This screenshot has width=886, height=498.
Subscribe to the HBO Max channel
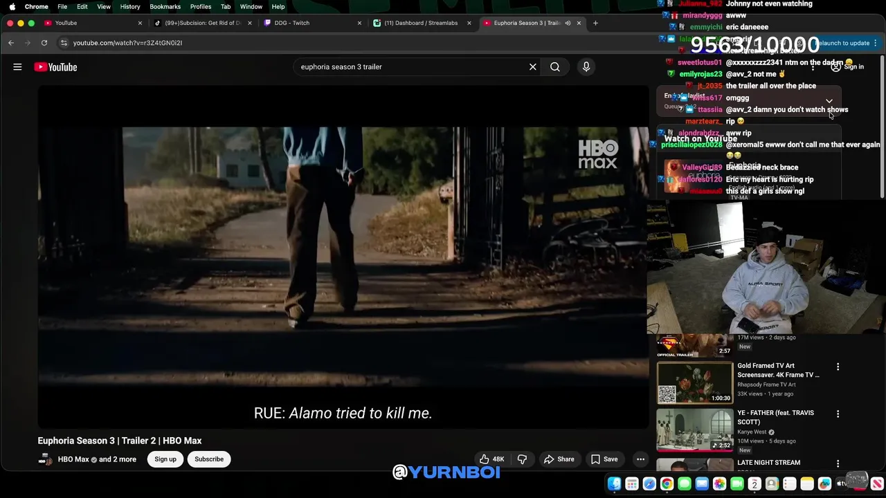point(209,459)
